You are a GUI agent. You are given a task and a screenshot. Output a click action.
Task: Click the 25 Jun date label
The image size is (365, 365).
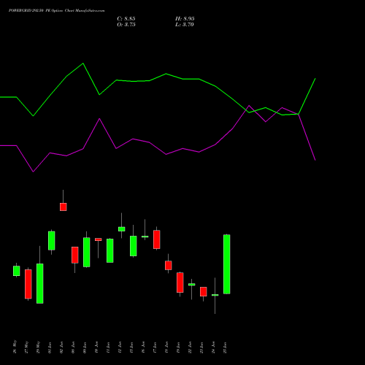(x=226, y=347)
